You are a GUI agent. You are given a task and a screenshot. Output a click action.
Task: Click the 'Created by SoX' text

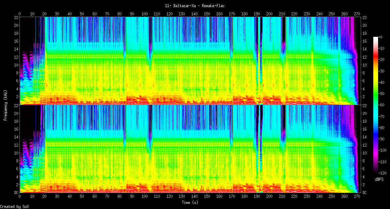tap(14, 207)
